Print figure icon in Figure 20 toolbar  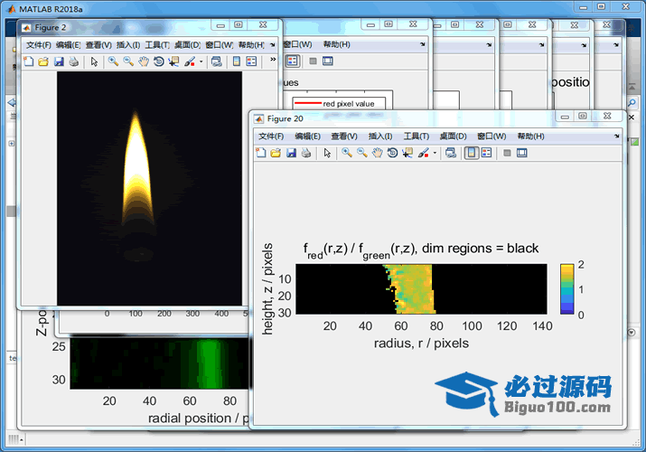(x=306, y=154)
